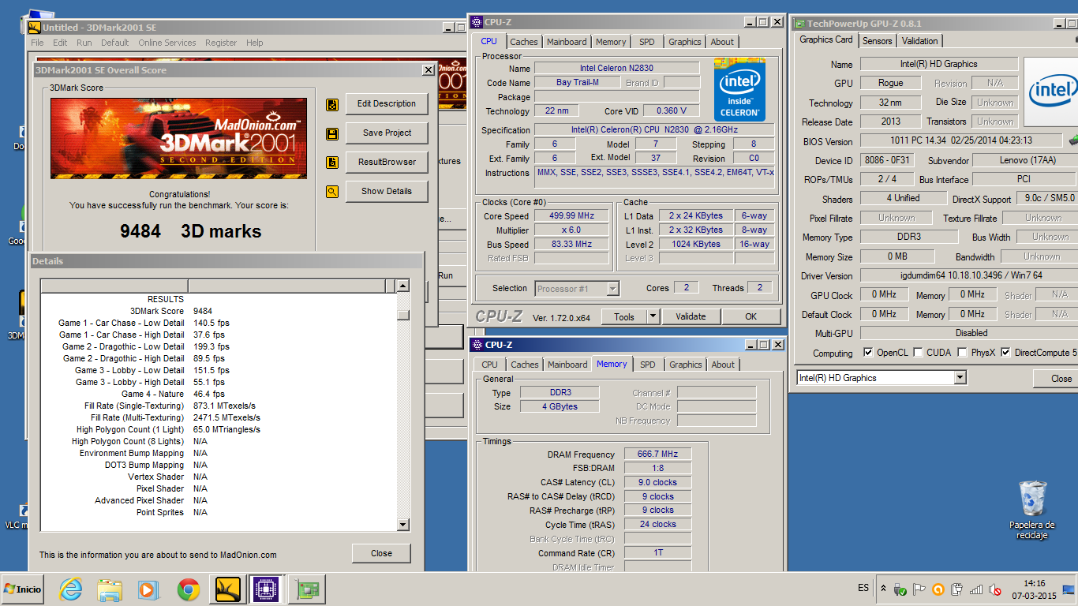This screenshot has height=606, width=1078.
Task: Click the Details list scroll-down arrow
Action: [x=403, y=525]
